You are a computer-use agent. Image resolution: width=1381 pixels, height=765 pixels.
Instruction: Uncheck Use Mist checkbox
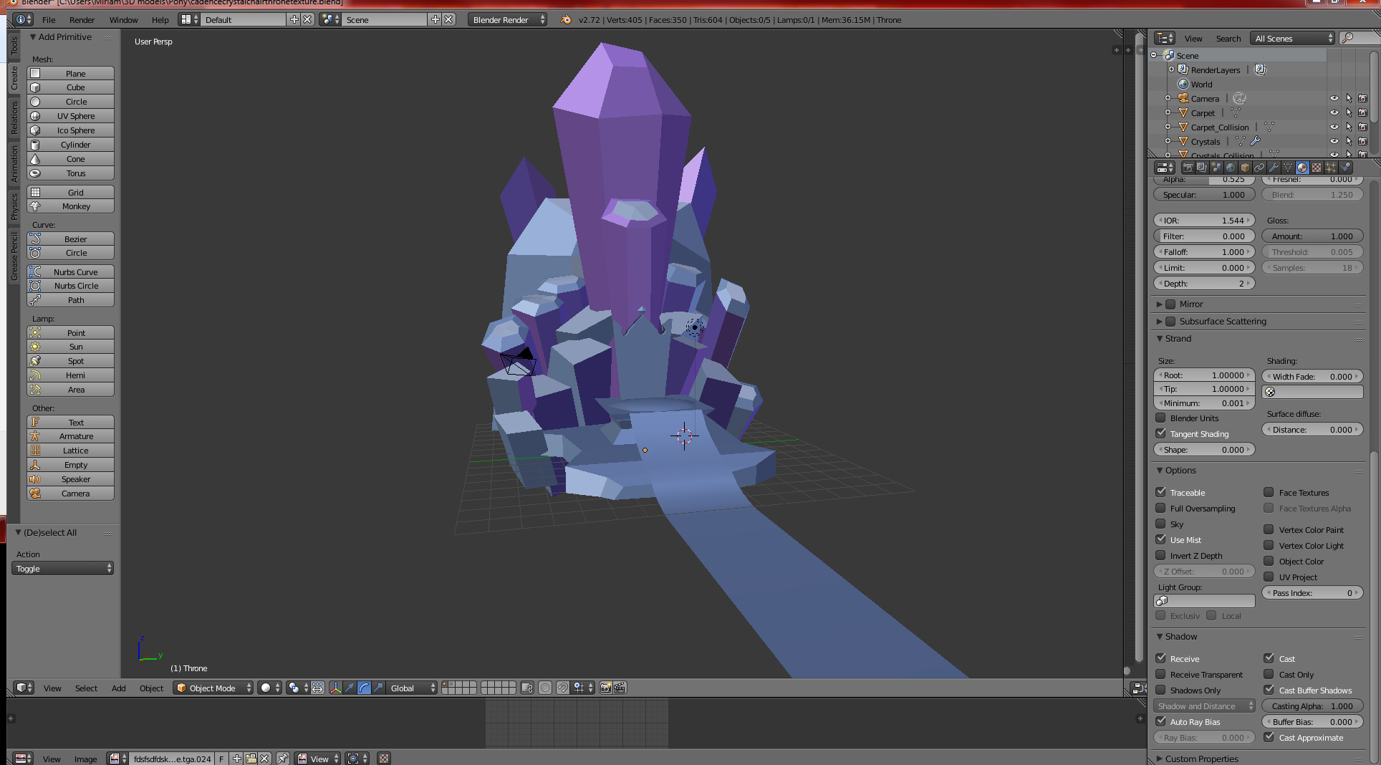[1160, 539]
